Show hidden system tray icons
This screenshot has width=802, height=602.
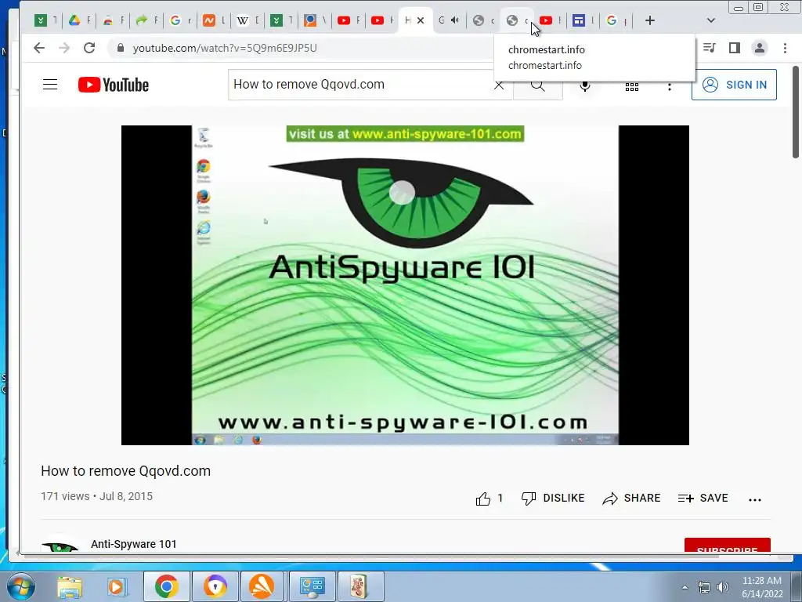(x=685, y=587)
